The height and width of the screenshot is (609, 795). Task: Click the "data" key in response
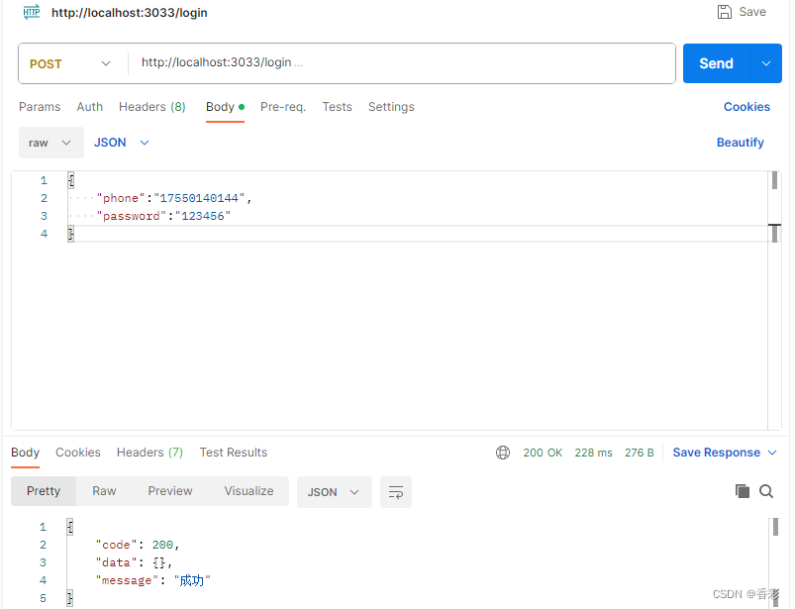(x=116, y=562)
